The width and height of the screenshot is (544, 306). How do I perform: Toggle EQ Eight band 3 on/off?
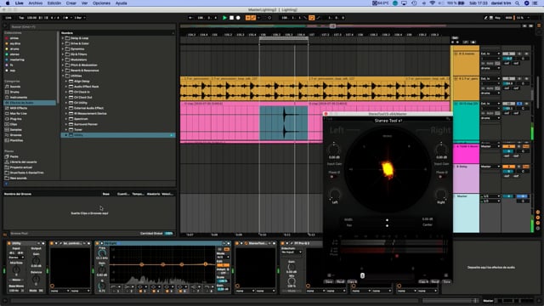pos(140,291)
